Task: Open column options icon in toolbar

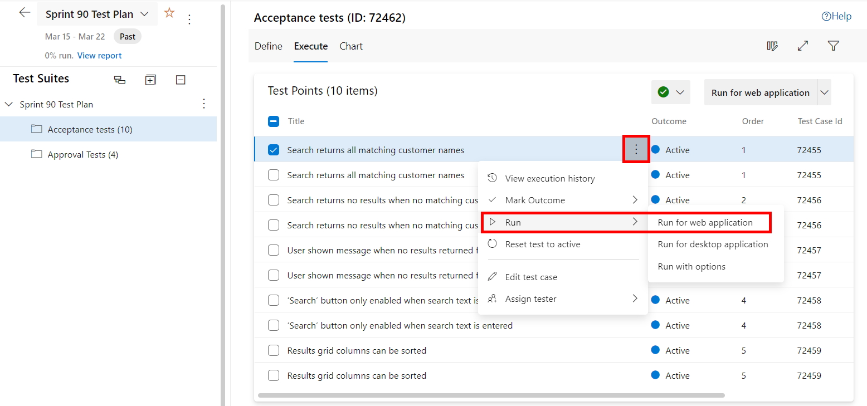Action: coord(772,46)
